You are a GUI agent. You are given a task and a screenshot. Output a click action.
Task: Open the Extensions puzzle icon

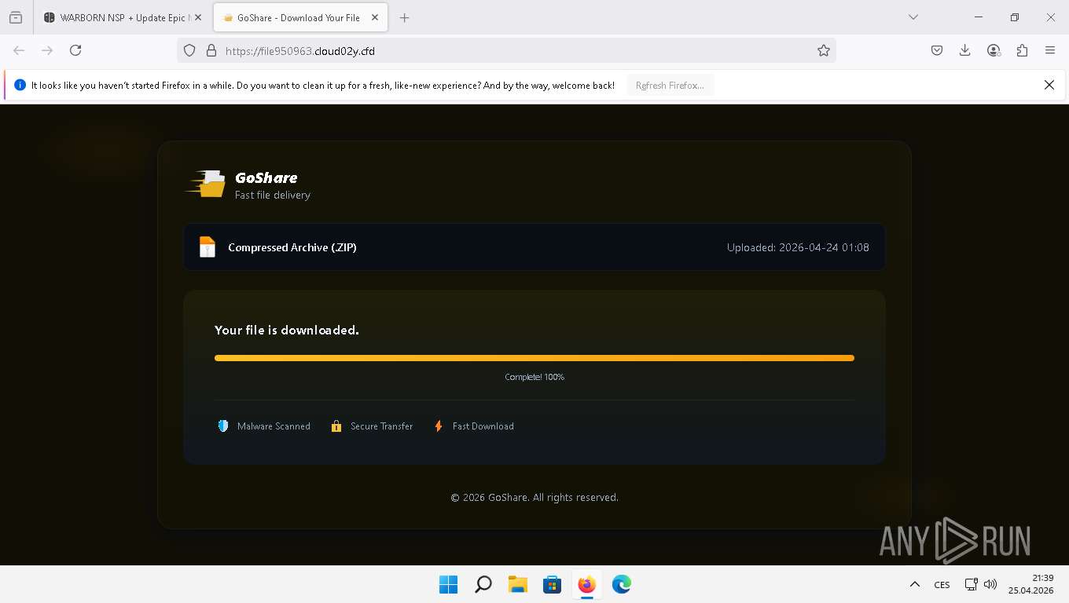[1022, 50]
